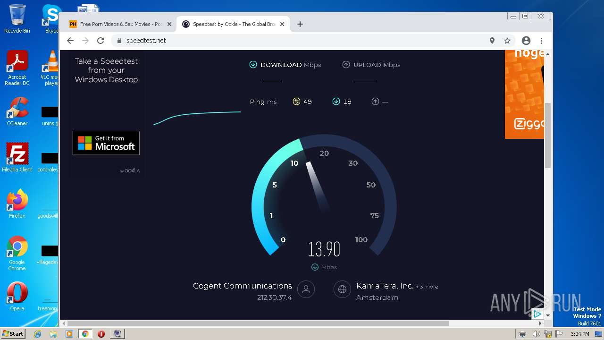This screenshot has height=340, width=604.
Task: Click the Opera taskbar icon
Action: (101, 334)
